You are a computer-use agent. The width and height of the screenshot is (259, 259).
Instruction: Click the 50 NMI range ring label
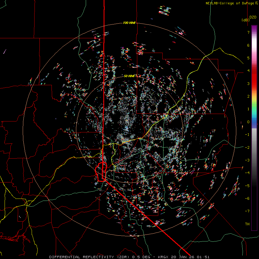click(129, 76)
